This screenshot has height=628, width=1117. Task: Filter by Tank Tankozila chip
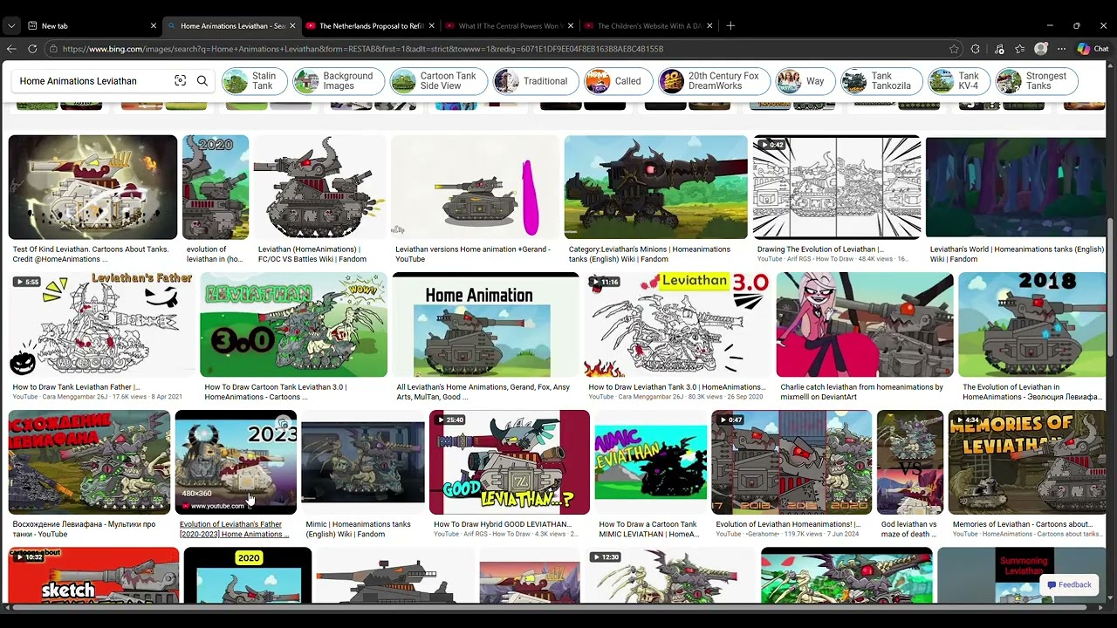click(881, 81)
